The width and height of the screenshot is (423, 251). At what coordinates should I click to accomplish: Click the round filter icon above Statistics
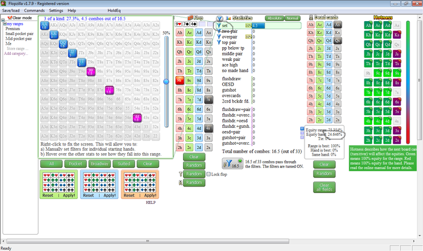point(219,18)
